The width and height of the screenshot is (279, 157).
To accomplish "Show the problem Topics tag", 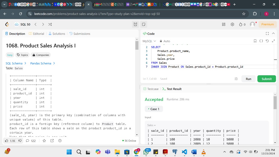I will (x=22, y=55).
